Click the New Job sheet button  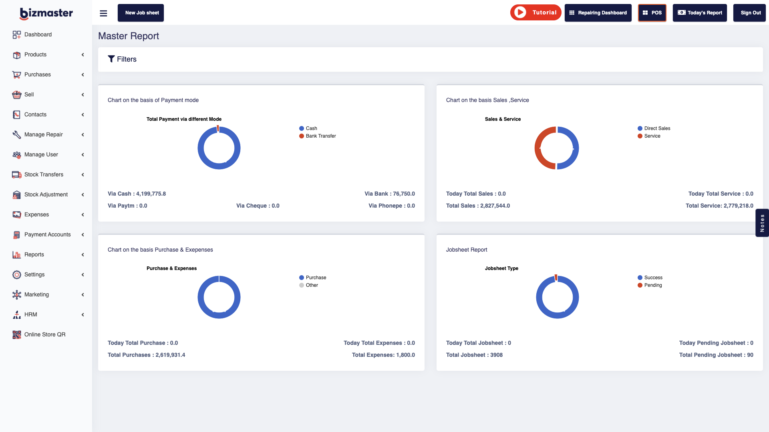(x=141, y=13)
